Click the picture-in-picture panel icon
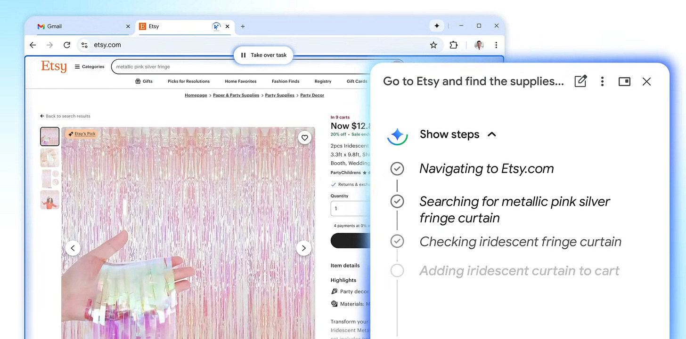The height and width of the screenshot is (339, 686). 624,81
